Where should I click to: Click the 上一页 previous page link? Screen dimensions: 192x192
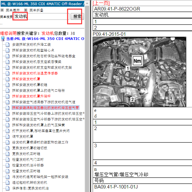coord(101,3)
